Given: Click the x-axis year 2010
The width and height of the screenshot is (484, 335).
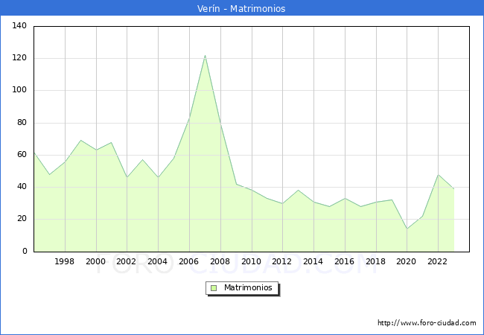Looking at the screenshot, I should point(251,261).
